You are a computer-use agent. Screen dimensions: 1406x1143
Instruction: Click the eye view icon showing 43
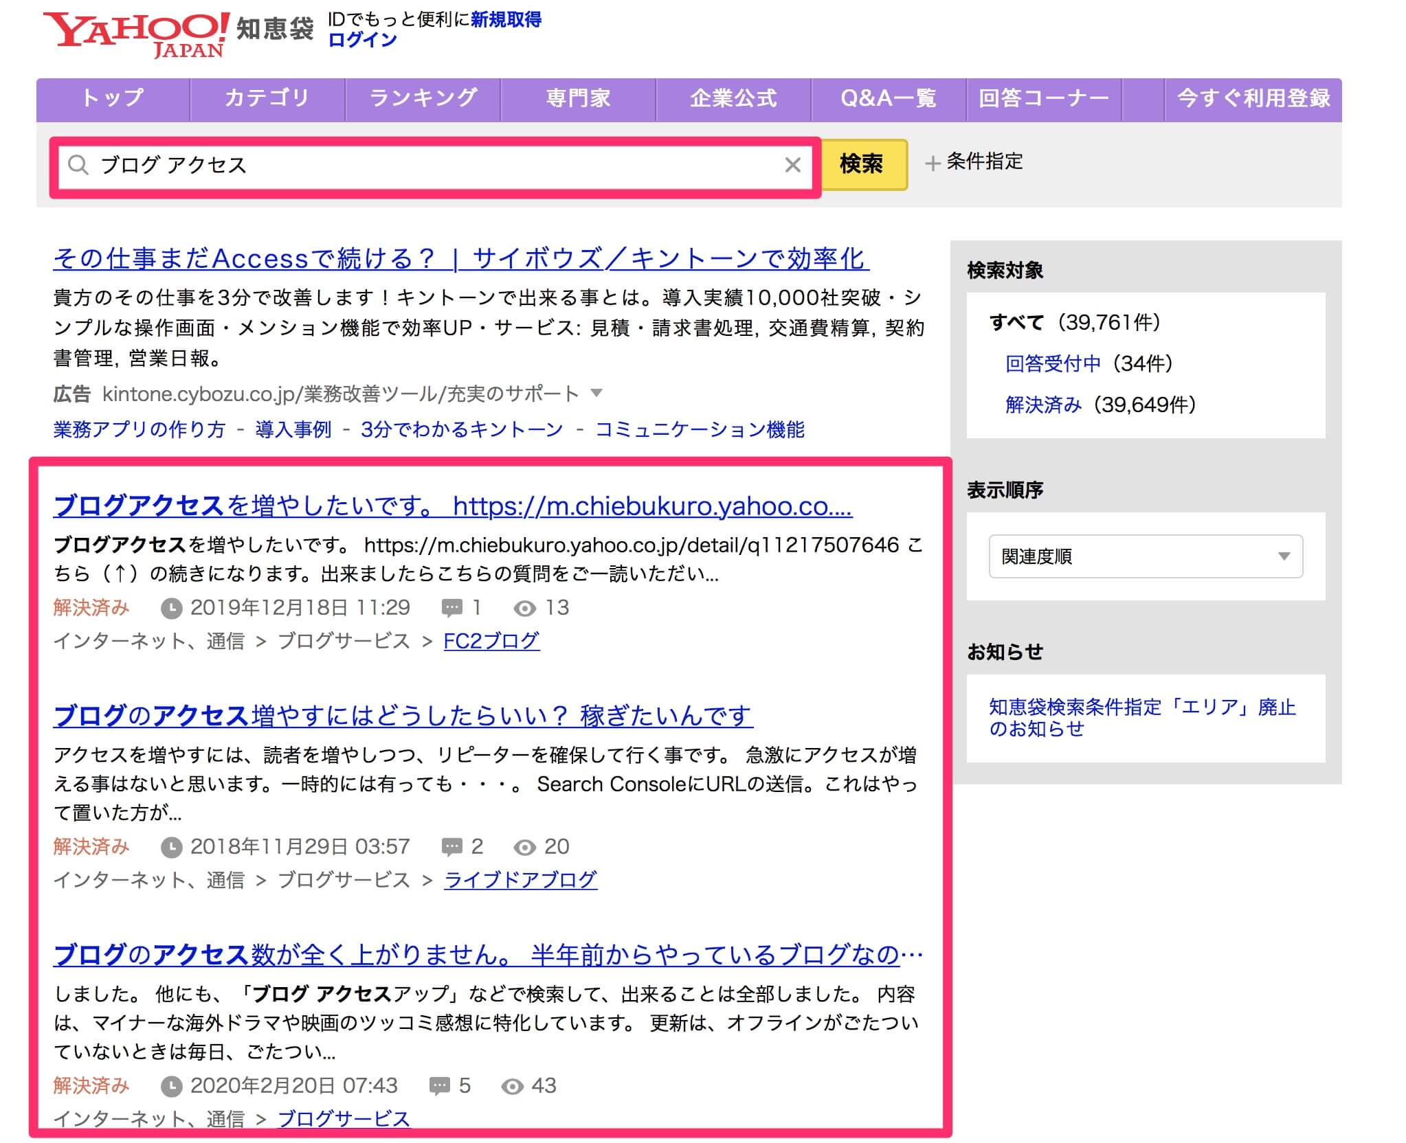512,1086
